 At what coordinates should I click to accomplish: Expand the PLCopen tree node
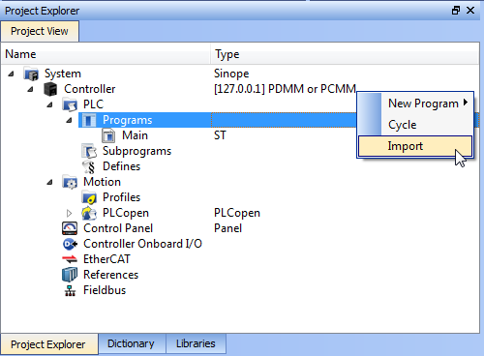point(69,213)
